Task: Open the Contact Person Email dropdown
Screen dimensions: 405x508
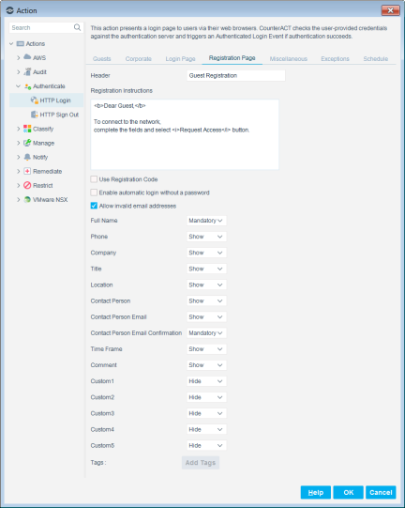Action: tap(206, 316)
